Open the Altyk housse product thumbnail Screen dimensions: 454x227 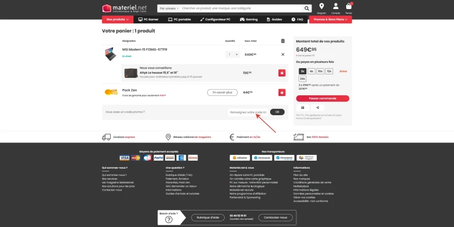pyautogui.click(x=131, y=73)
